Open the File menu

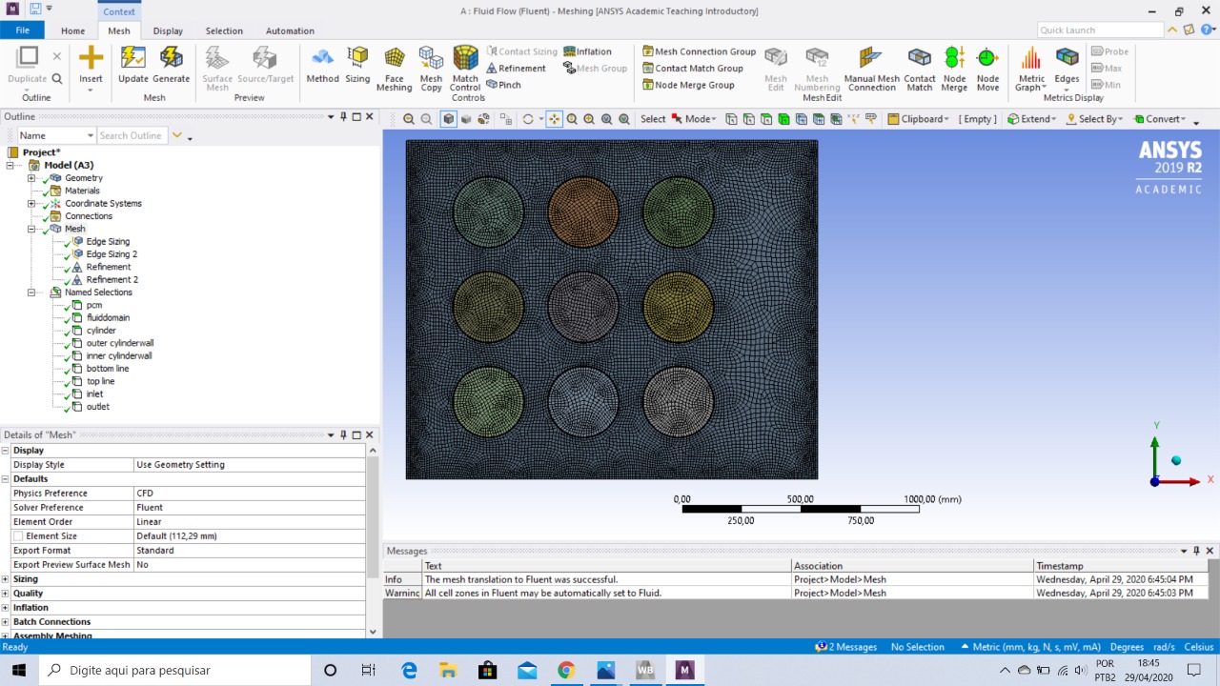tap(22, 30)
